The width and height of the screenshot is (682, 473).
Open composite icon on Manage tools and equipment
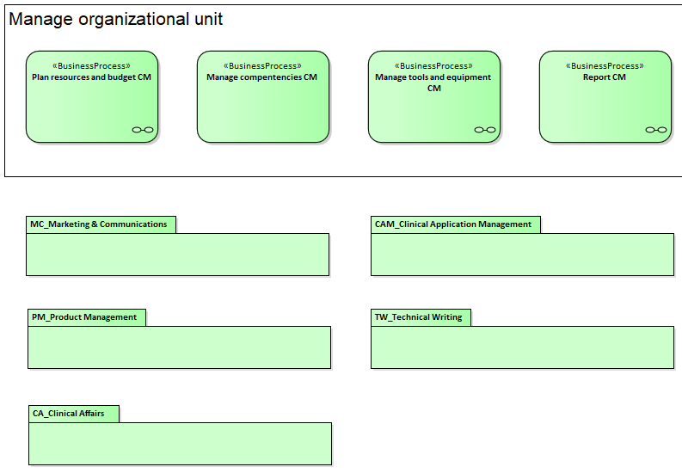click(x=485, y=130)
